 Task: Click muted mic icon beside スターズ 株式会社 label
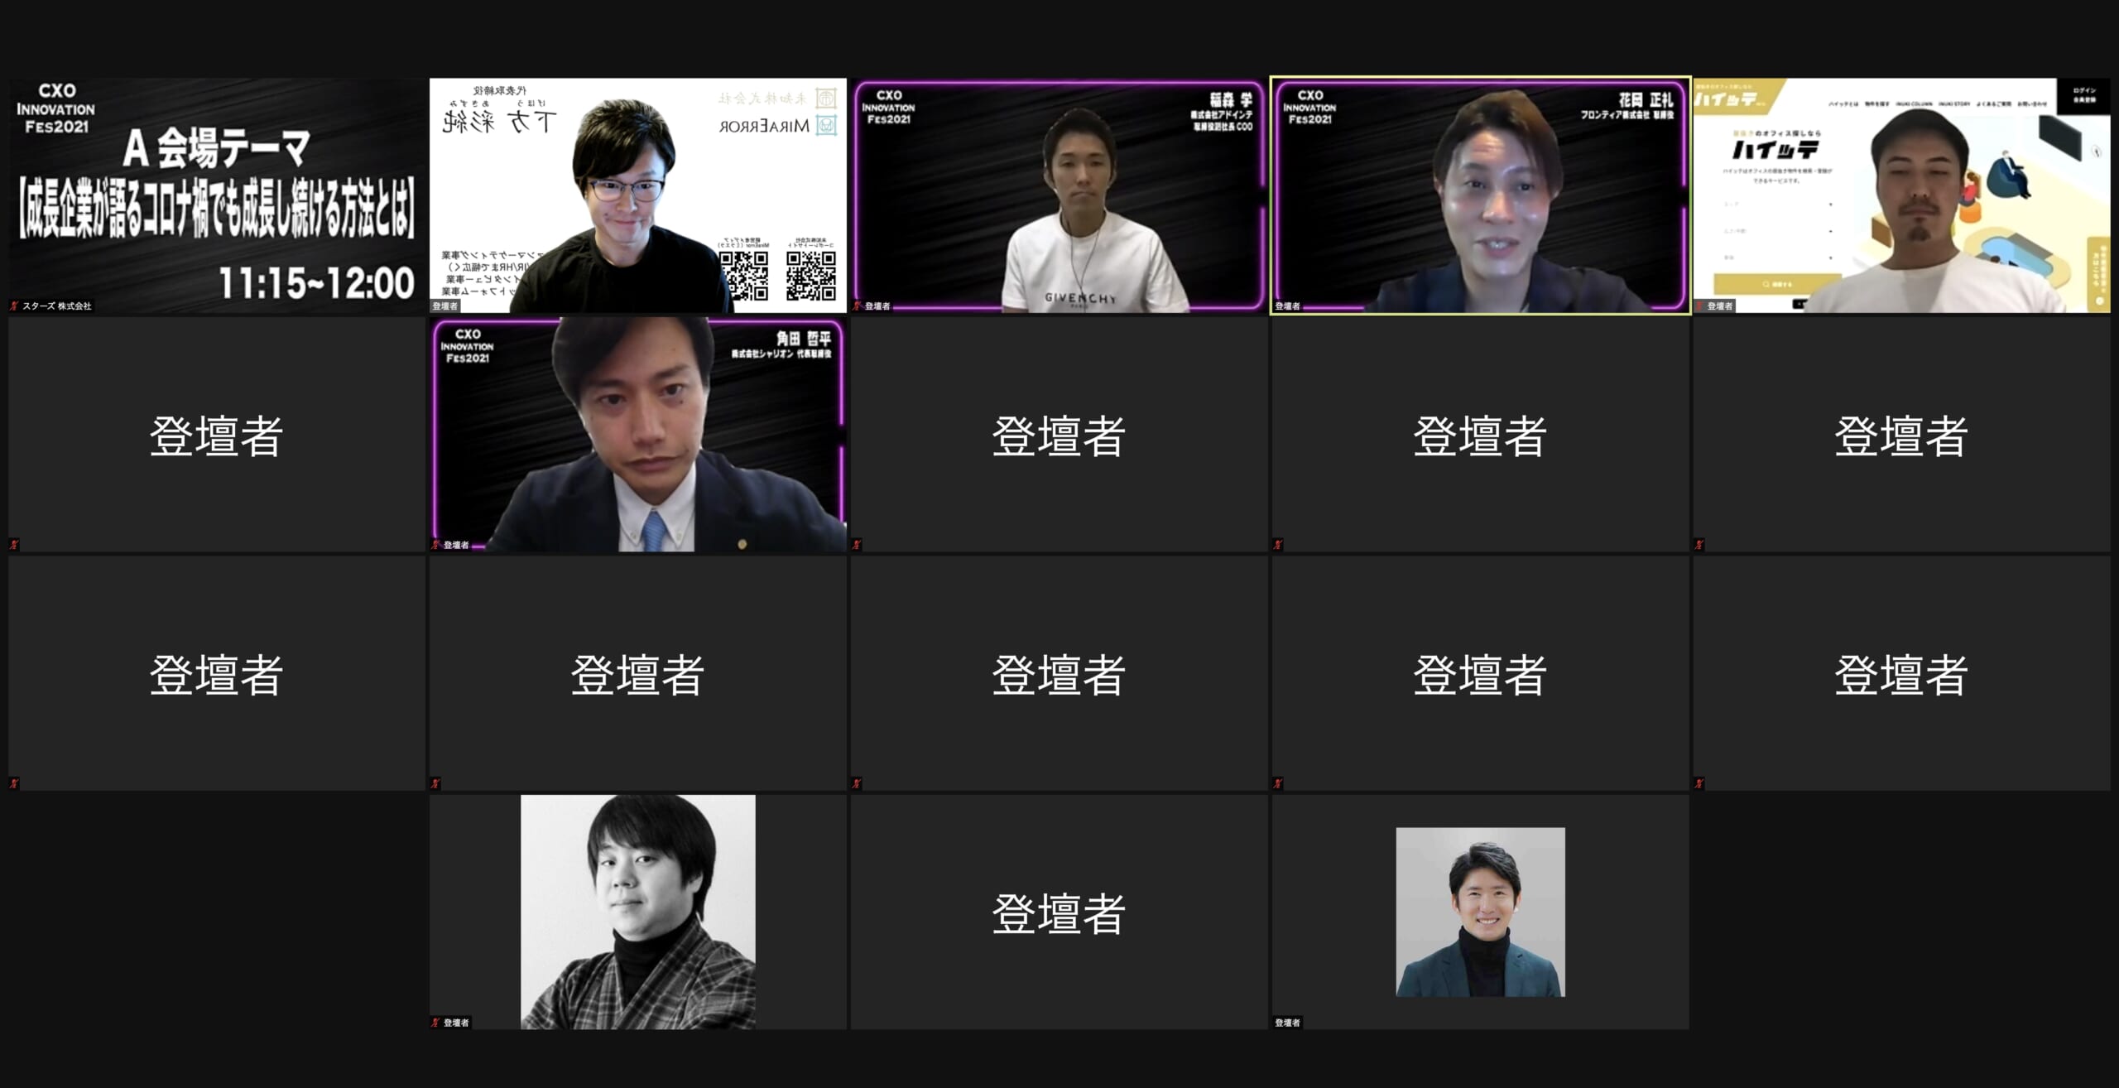pyautogui.click(x=14, y=306)
